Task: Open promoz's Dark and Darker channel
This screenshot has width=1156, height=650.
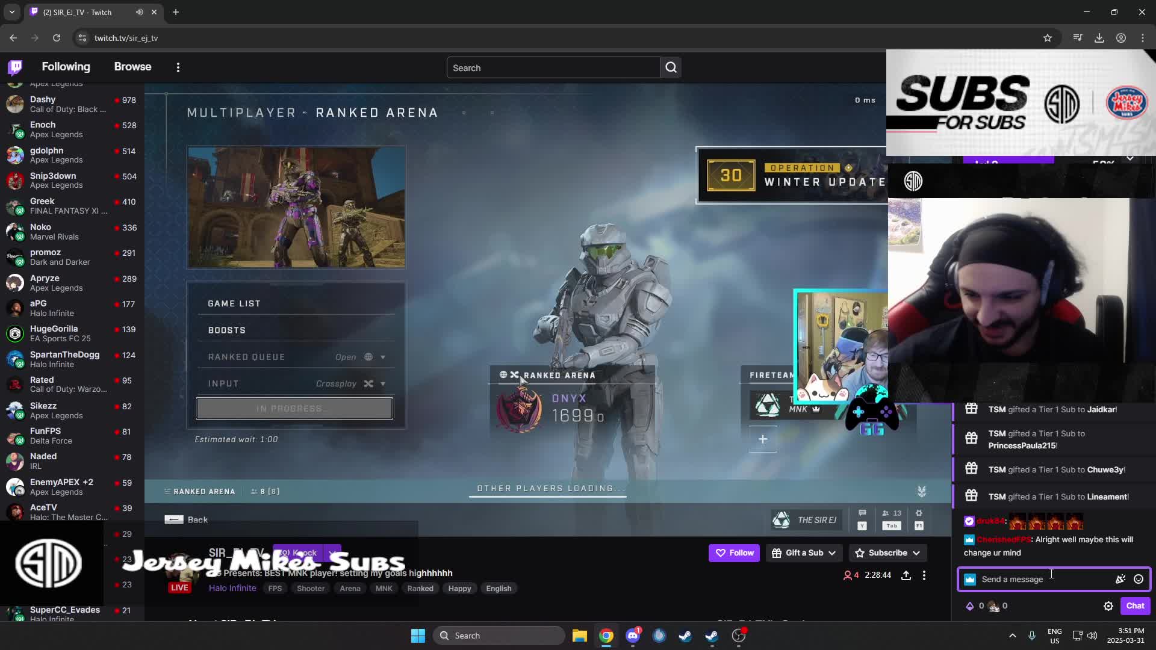Action: pyautogui.click(x=72, y=257)
